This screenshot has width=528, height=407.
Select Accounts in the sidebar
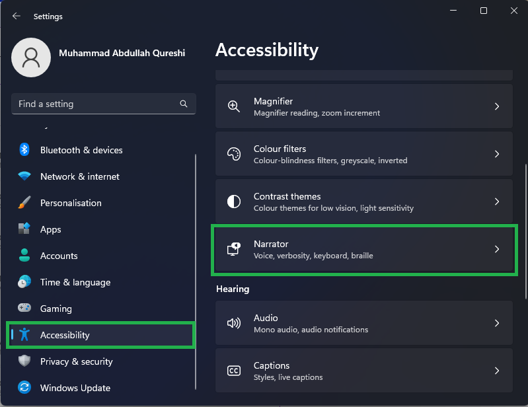pos(59,256)
